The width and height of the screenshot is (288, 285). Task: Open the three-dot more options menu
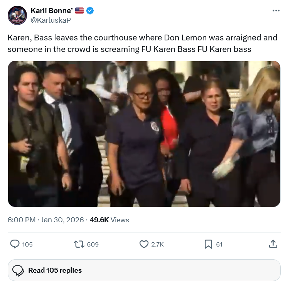(x=276, y=11)
